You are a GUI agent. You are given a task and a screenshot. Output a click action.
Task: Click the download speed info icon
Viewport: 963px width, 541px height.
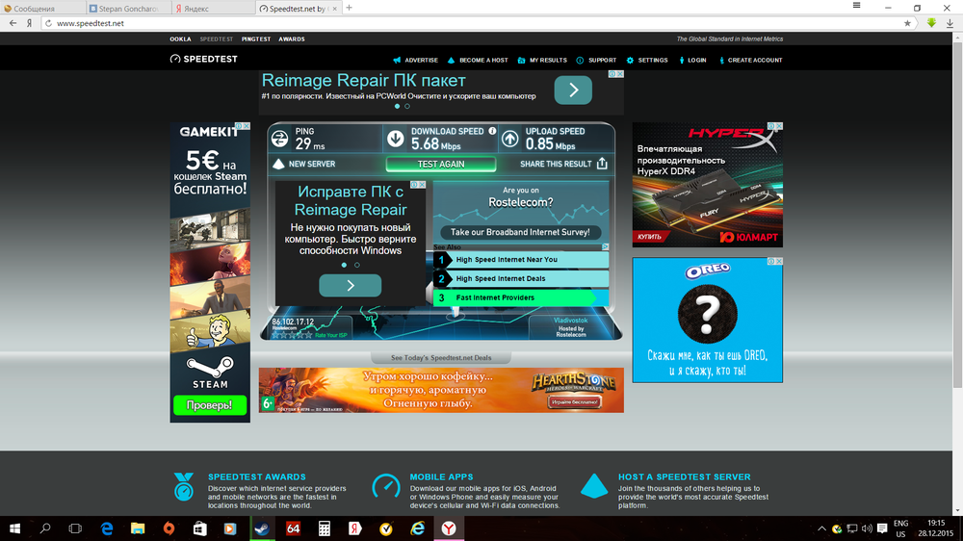point(492,131)
